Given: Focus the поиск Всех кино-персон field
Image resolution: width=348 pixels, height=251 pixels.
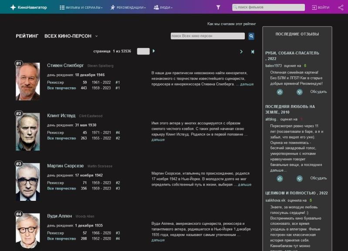Looking at the screenshot, I should [208, 36].
